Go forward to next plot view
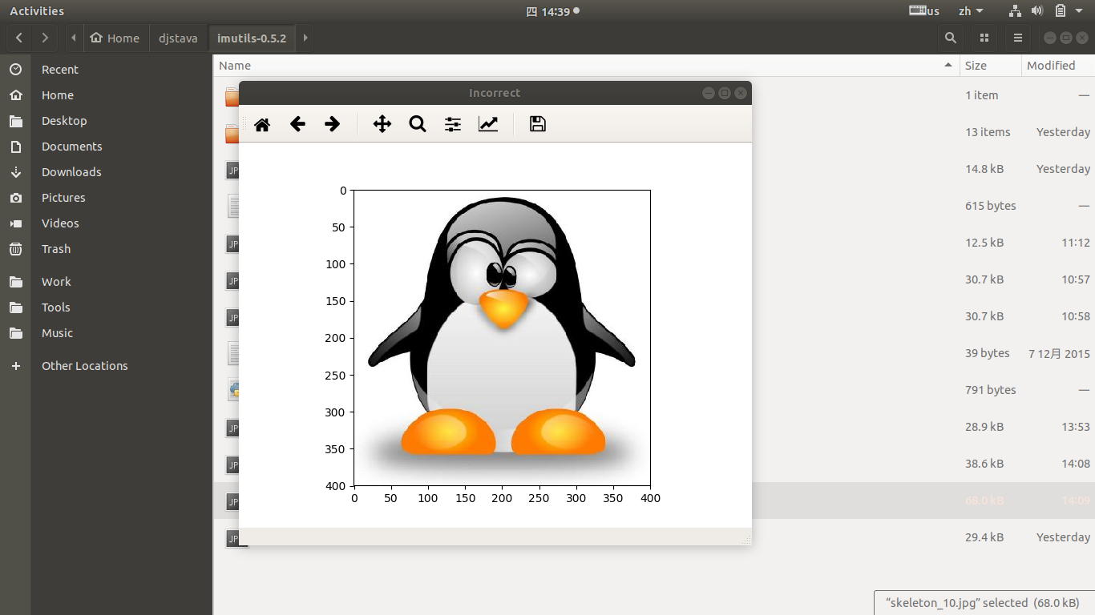 (x=333, y=124)
